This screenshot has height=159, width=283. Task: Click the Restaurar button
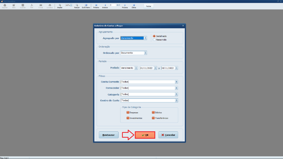[x=108, y=135]
